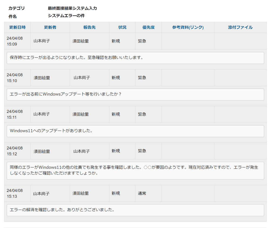
Task: Click status 新規 in the 15:13 row
Action: (116, 193)
